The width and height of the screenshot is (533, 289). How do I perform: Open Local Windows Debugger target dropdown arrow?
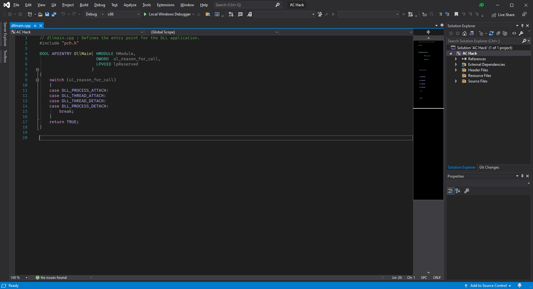click(x=193, y=14)
